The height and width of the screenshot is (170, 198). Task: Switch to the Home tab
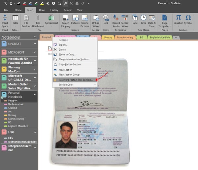coord(18,10)
